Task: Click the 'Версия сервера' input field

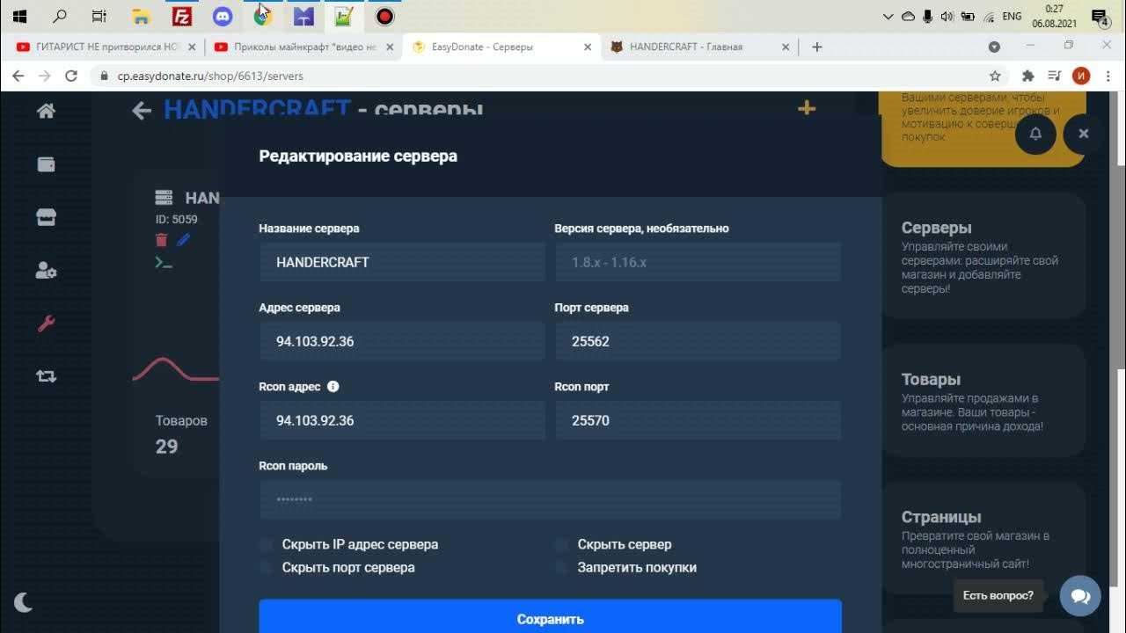Action: click(698, 262)
